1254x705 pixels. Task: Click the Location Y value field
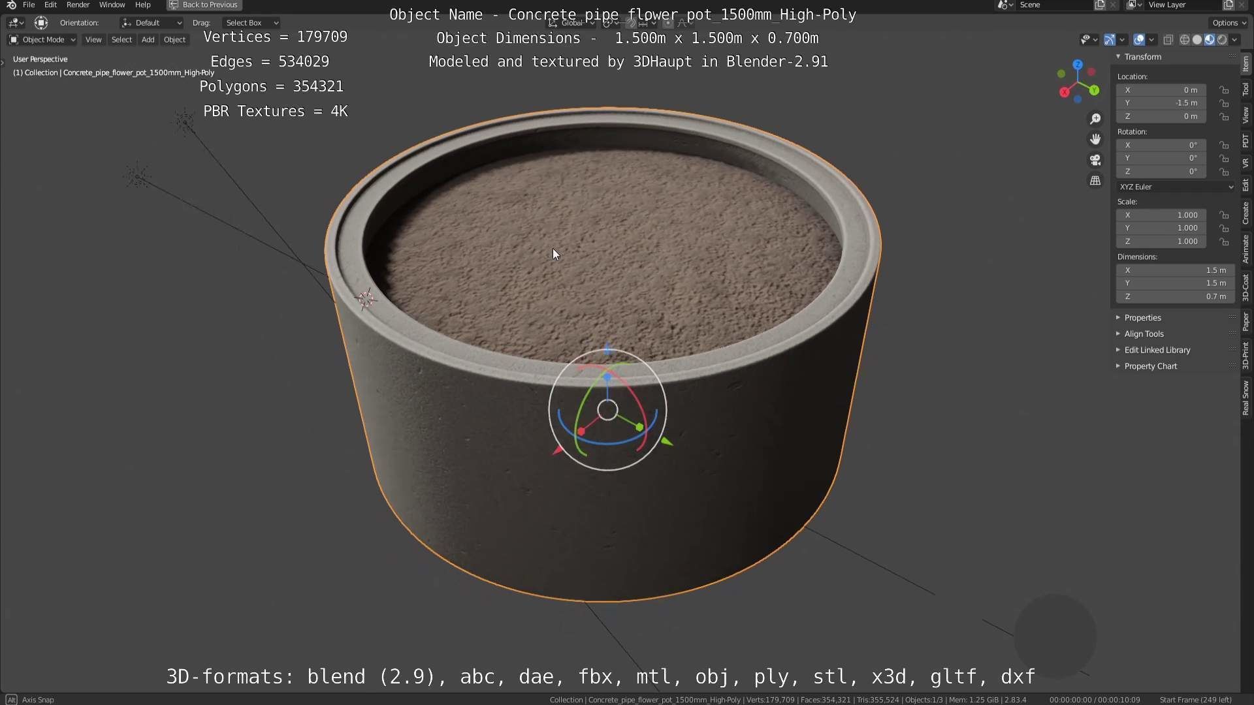[1161, 103]
